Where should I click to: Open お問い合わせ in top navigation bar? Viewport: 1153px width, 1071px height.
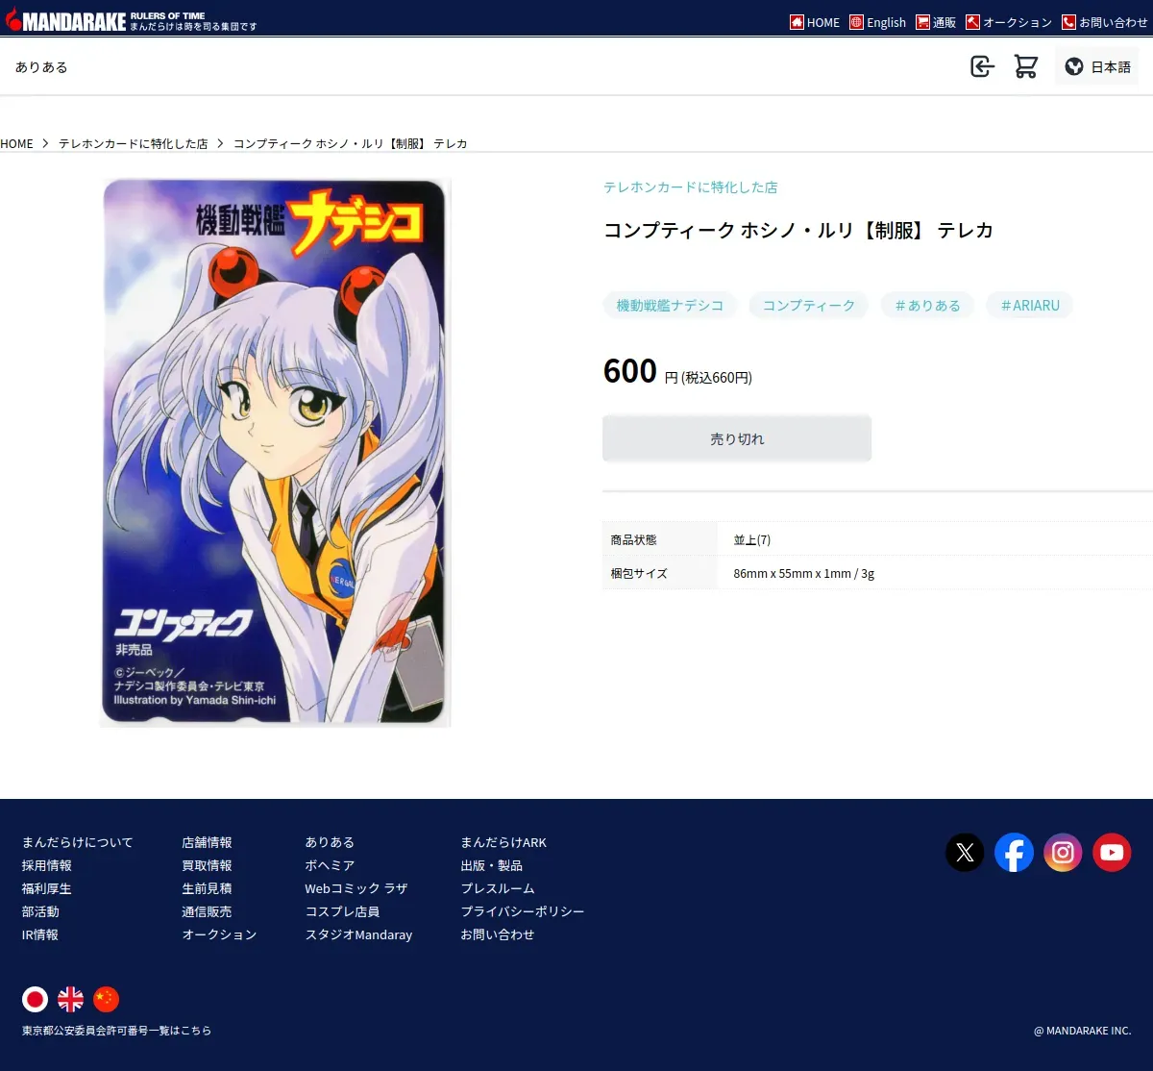1105,22
